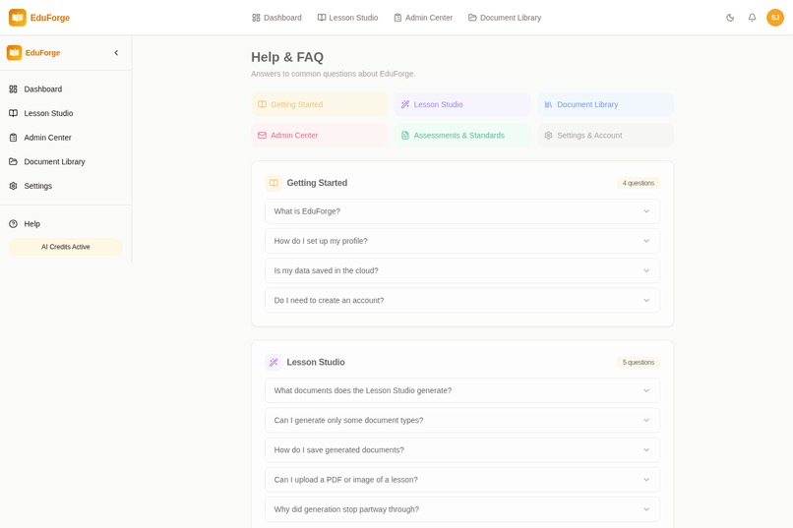Select Lesson Studio in the sidebar
Viewport: 793px width, 528px height.
66,113
